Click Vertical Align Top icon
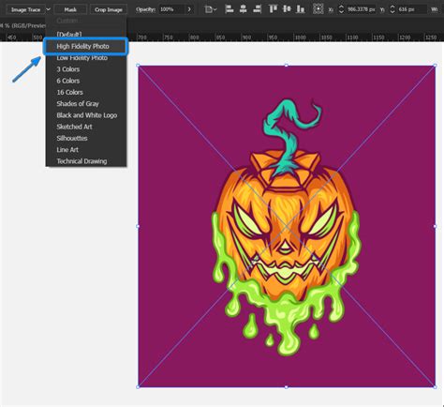 coord(273,9)
